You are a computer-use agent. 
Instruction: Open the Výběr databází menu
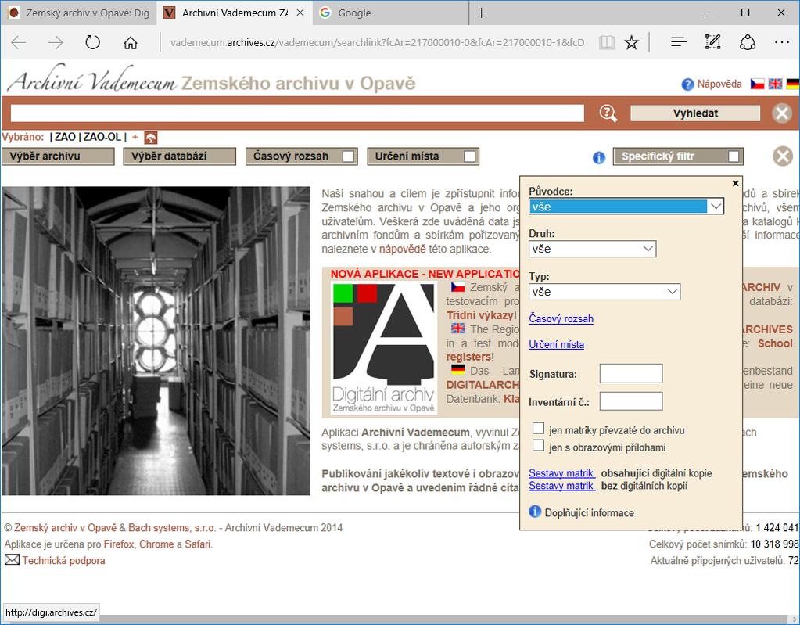coord(180,156)
